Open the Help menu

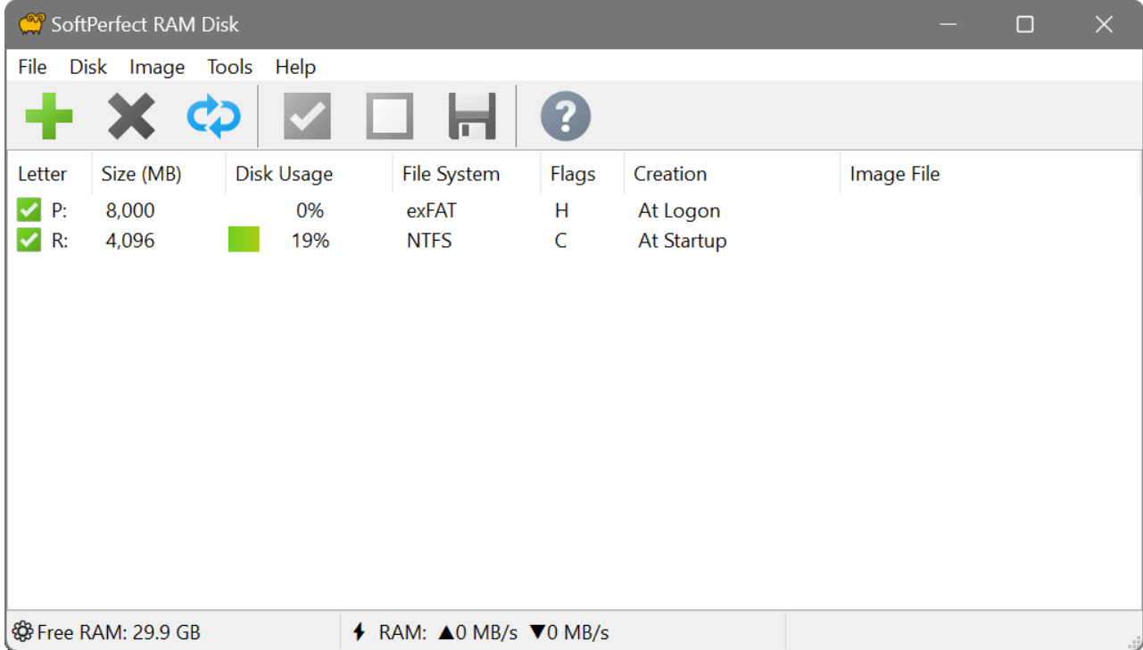point(294,67)
